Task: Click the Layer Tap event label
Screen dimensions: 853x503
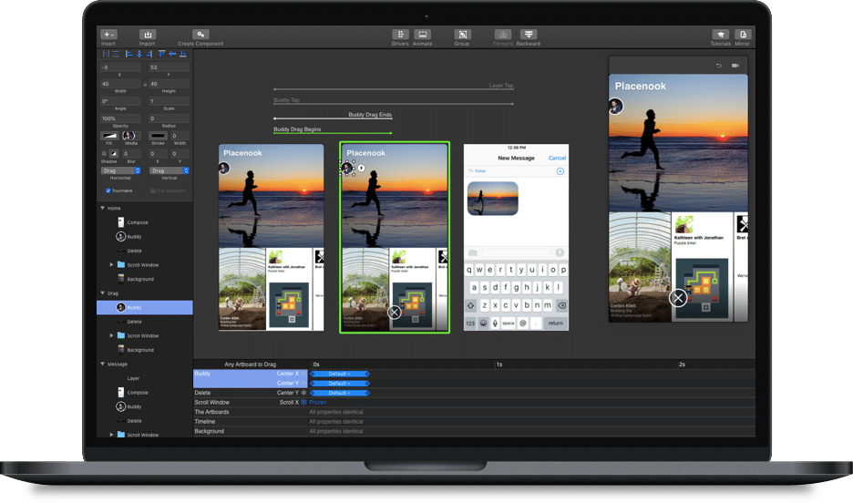Action: 501,86
